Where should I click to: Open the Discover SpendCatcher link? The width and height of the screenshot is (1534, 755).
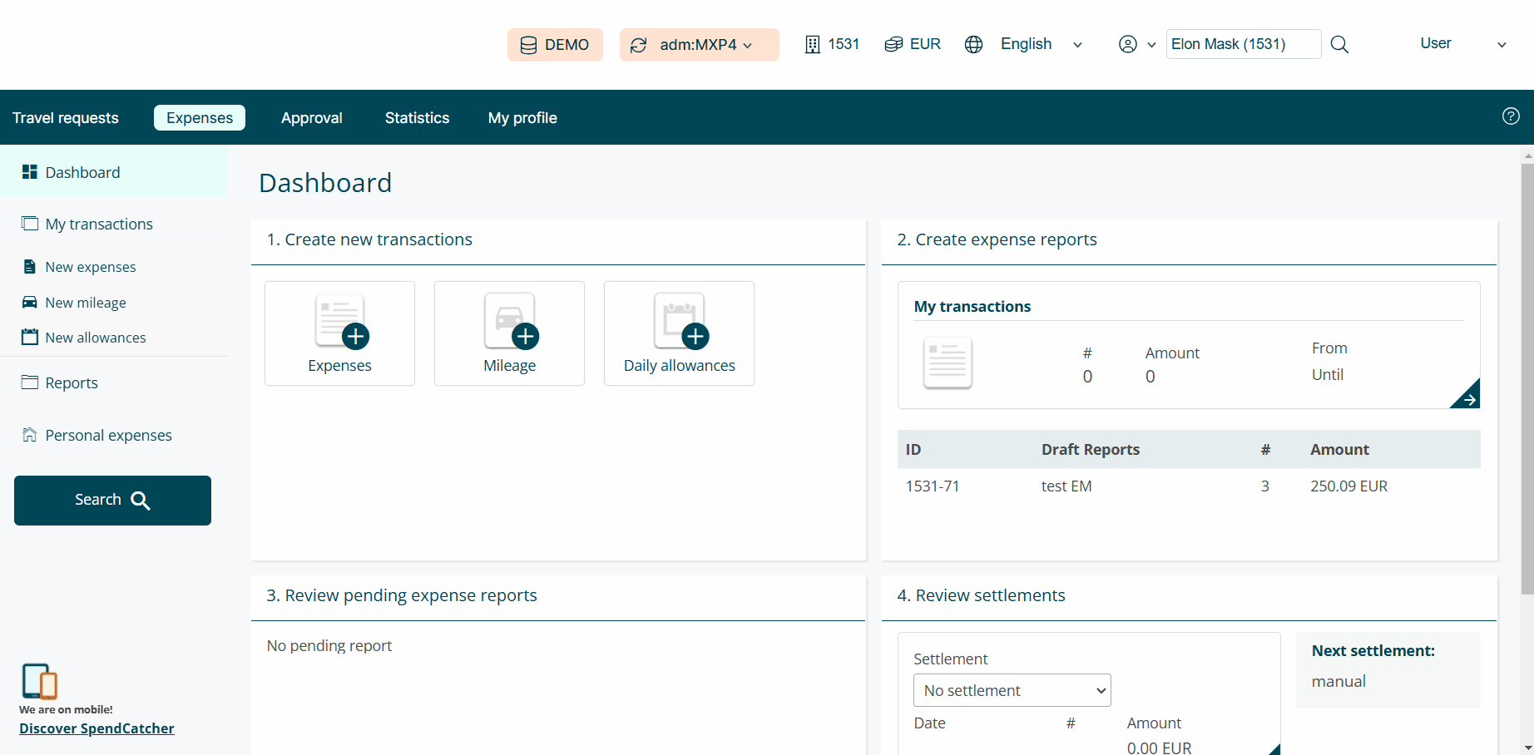pos(96,728)
